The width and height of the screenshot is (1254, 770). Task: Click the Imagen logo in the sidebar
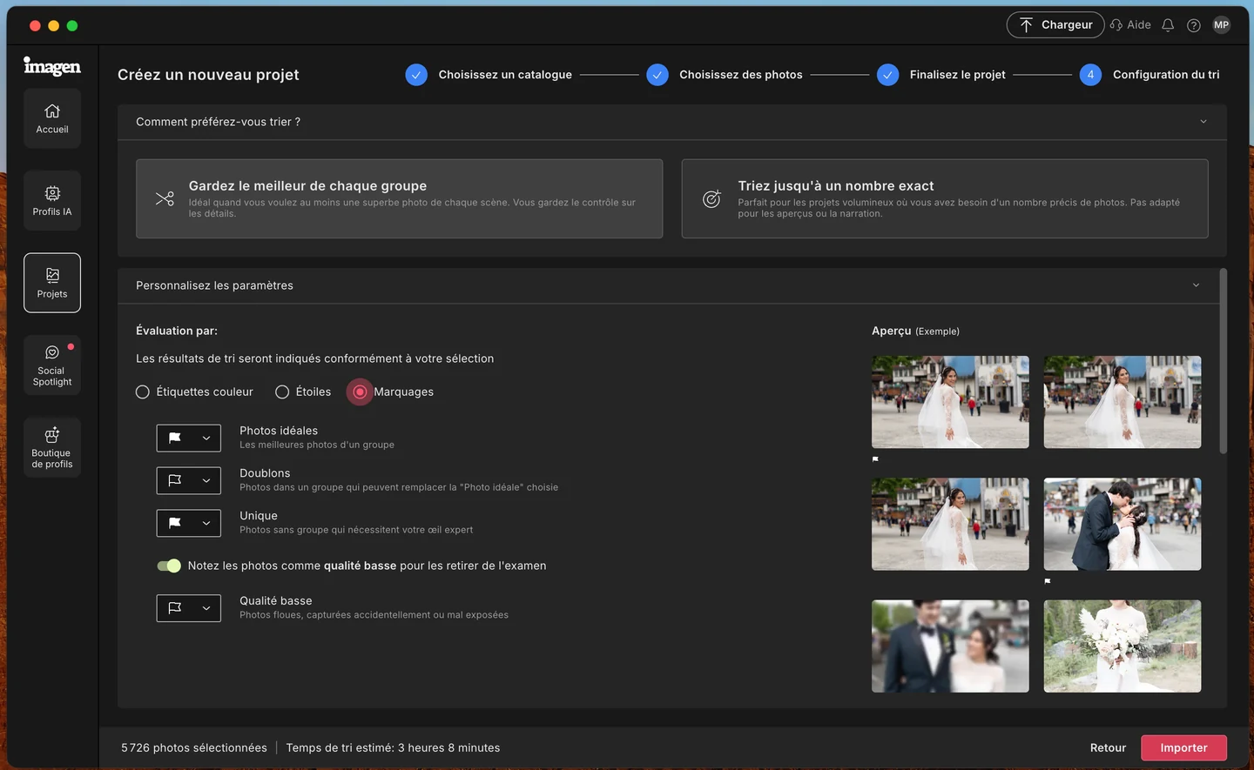(52, 66)
